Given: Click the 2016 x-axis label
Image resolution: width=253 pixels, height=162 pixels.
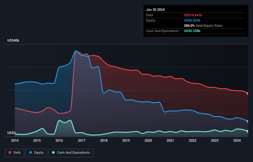Looking at the screenshot, I should (x=59, y=140).
